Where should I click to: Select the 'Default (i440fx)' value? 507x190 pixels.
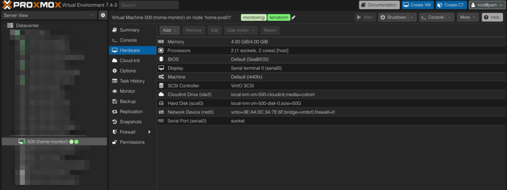pyautogui.click(x=247, y=77)
